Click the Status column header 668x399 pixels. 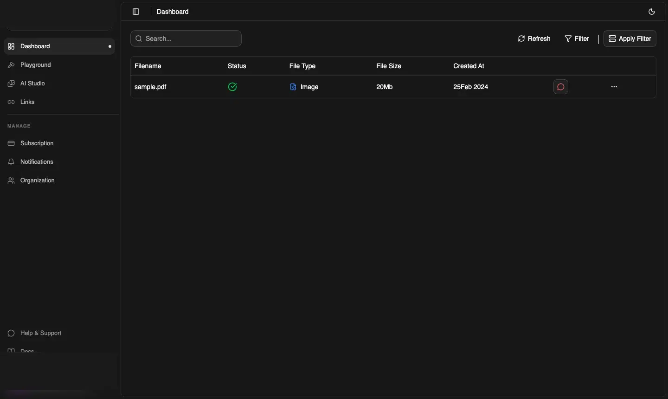coord(237,66)
